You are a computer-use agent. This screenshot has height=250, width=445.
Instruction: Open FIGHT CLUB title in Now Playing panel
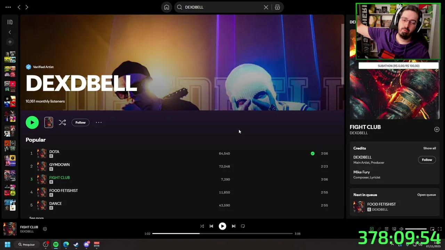(365, 127)
